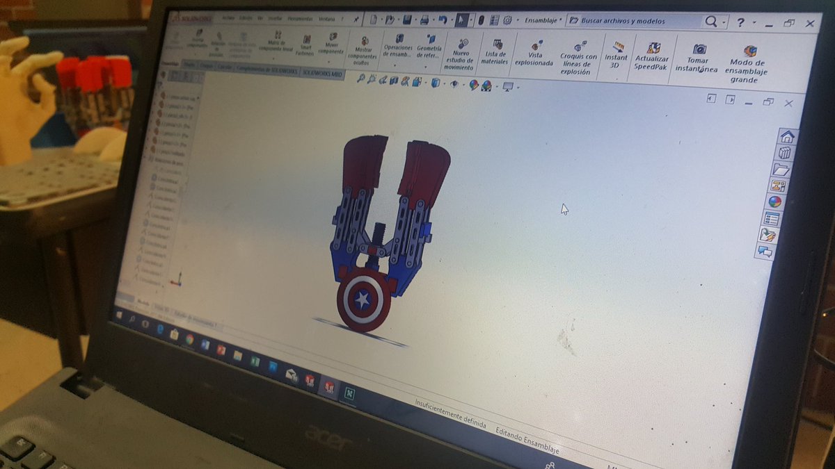Image resolution: width=835 pixels, height=469 pixels.
Task: Click the Undo arrow icon
Action: pos(443,20)
